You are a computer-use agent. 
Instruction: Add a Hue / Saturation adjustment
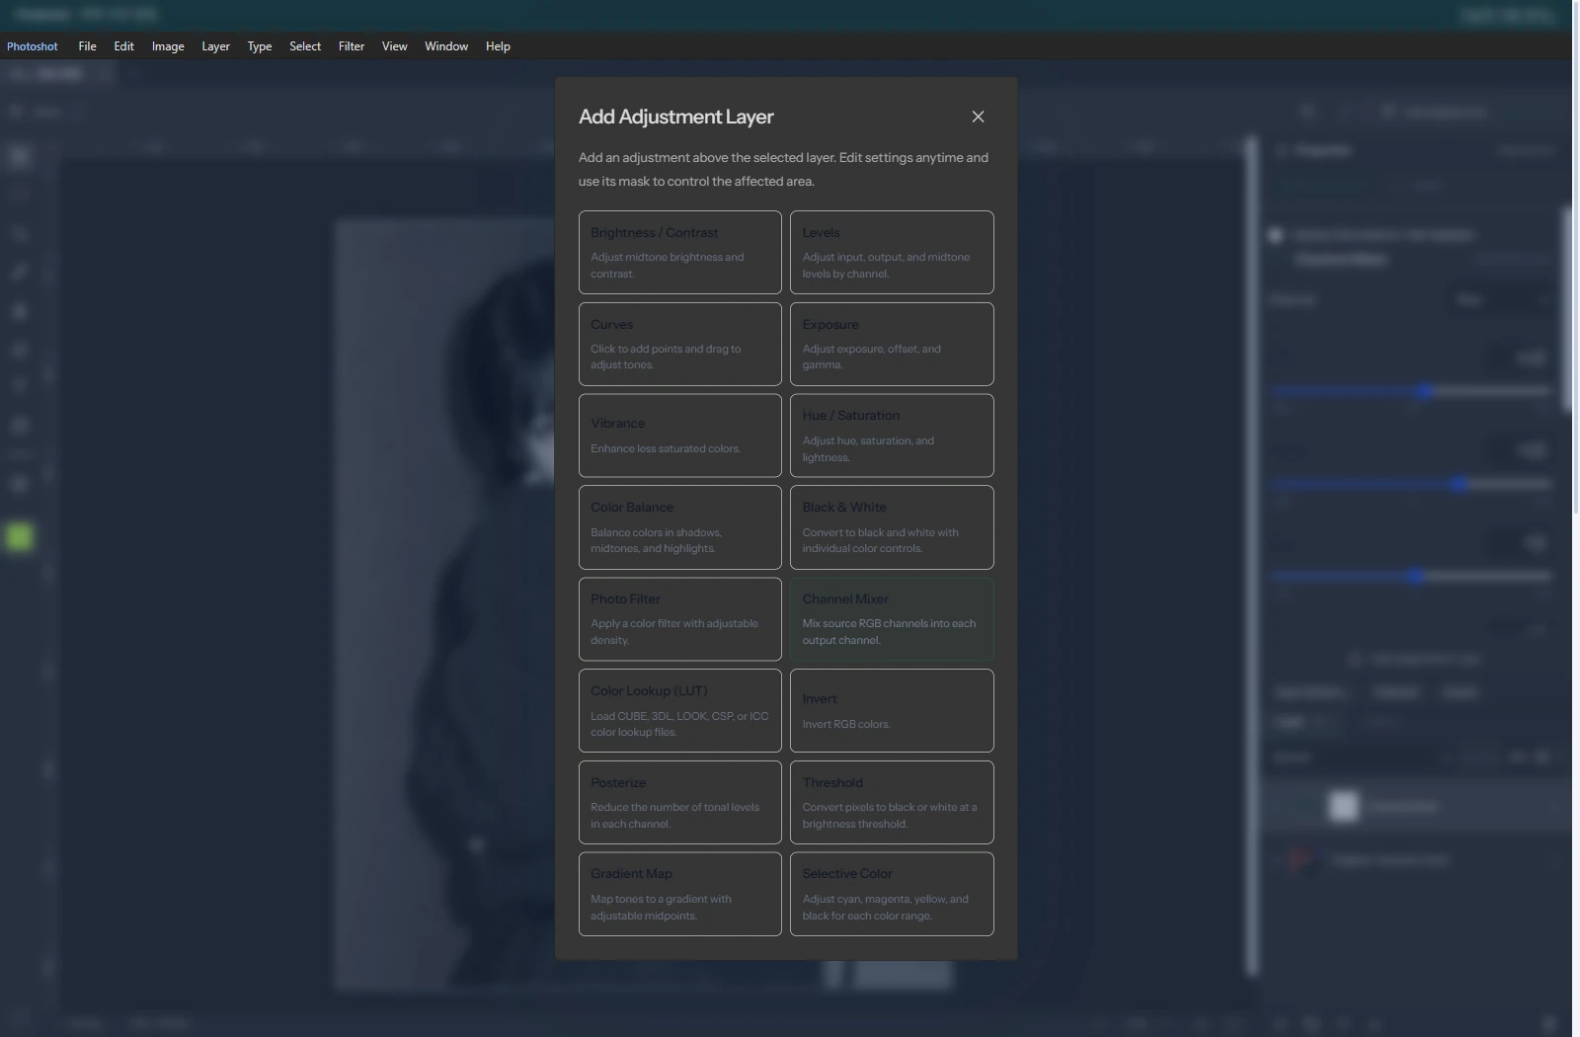tap(892, 436)
